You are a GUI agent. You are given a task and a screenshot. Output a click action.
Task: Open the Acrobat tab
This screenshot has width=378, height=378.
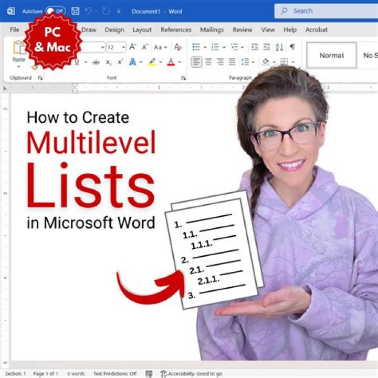click(316, 29)
